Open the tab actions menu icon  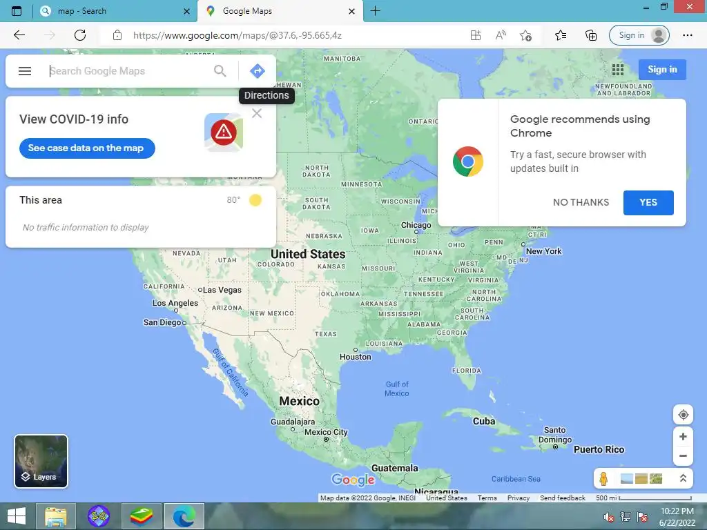(x=17, y=11)
